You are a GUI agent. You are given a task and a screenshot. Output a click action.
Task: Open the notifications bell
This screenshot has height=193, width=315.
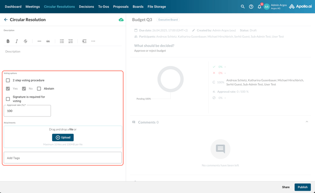(x=259, y=7)
